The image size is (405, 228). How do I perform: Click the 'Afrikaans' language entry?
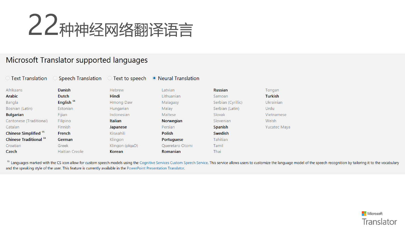tap(14, 90)
